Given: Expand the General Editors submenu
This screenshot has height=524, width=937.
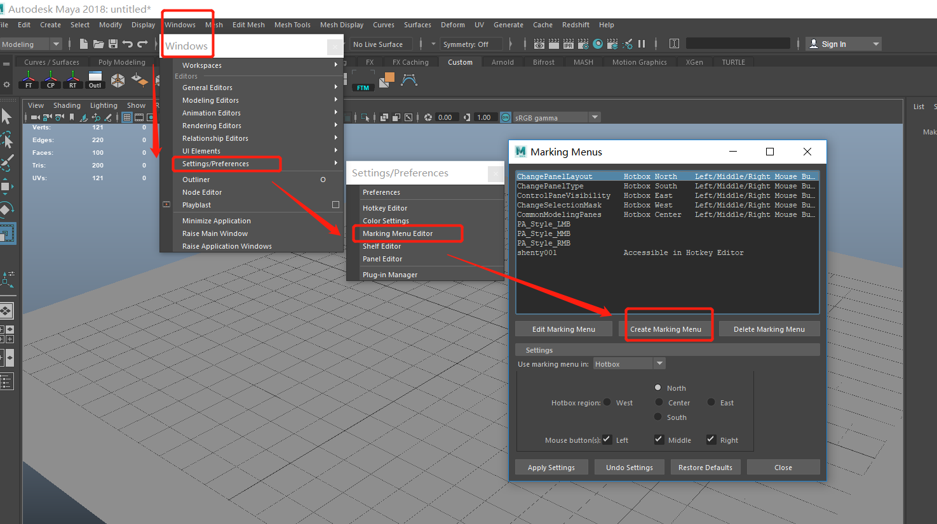Looking at the screenshot, I should [258, 88].
